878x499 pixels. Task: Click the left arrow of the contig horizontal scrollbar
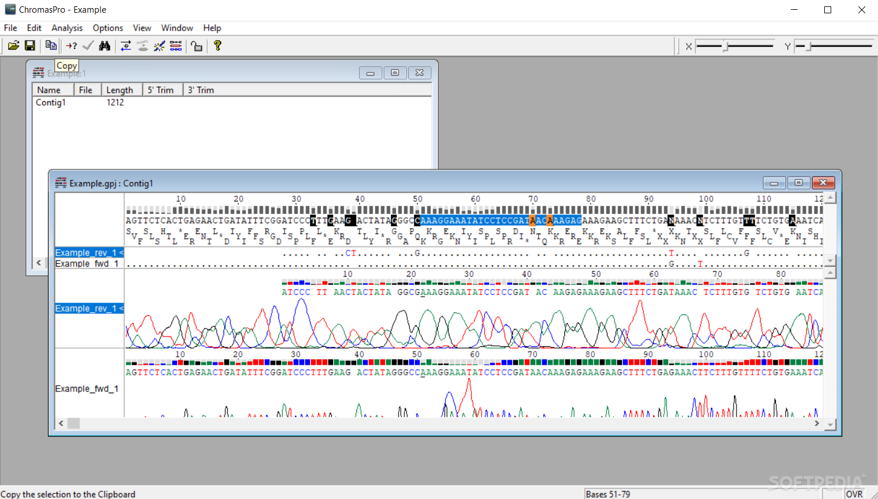[61, 423]
